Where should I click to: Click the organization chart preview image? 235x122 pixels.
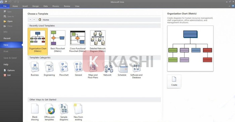coord(190,49)
